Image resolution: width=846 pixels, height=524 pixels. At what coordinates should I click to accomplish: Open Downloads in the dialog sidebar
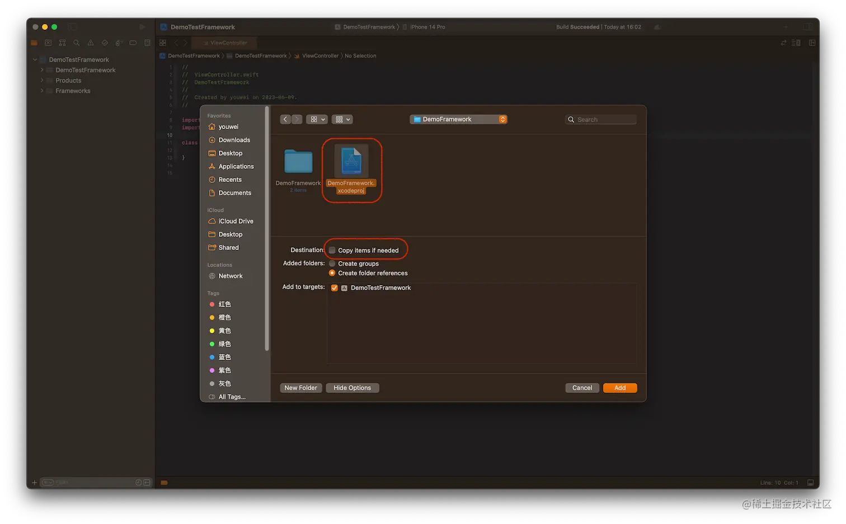(234, 140)
